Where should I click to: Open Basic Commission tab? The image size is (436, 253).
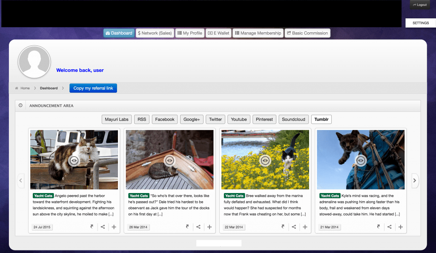pos(307,33)
